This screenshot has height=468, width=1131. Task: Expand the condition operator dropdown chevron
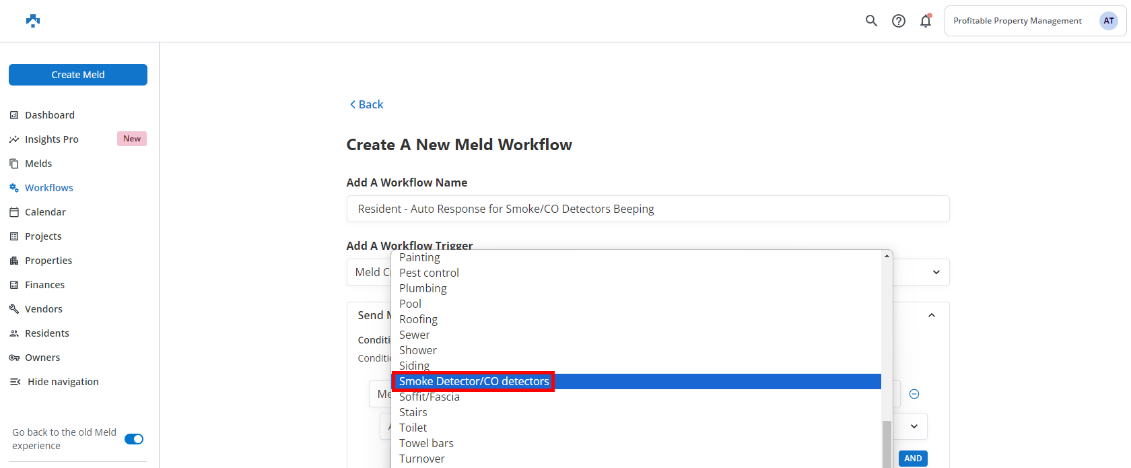pyautogui.click(x=914, y=426)
